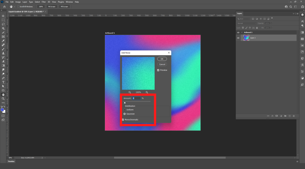Open the Layers filter Kind dropdown
Image resolution: width=305 pixels, height=169 pixels.
tap(244, 19)
